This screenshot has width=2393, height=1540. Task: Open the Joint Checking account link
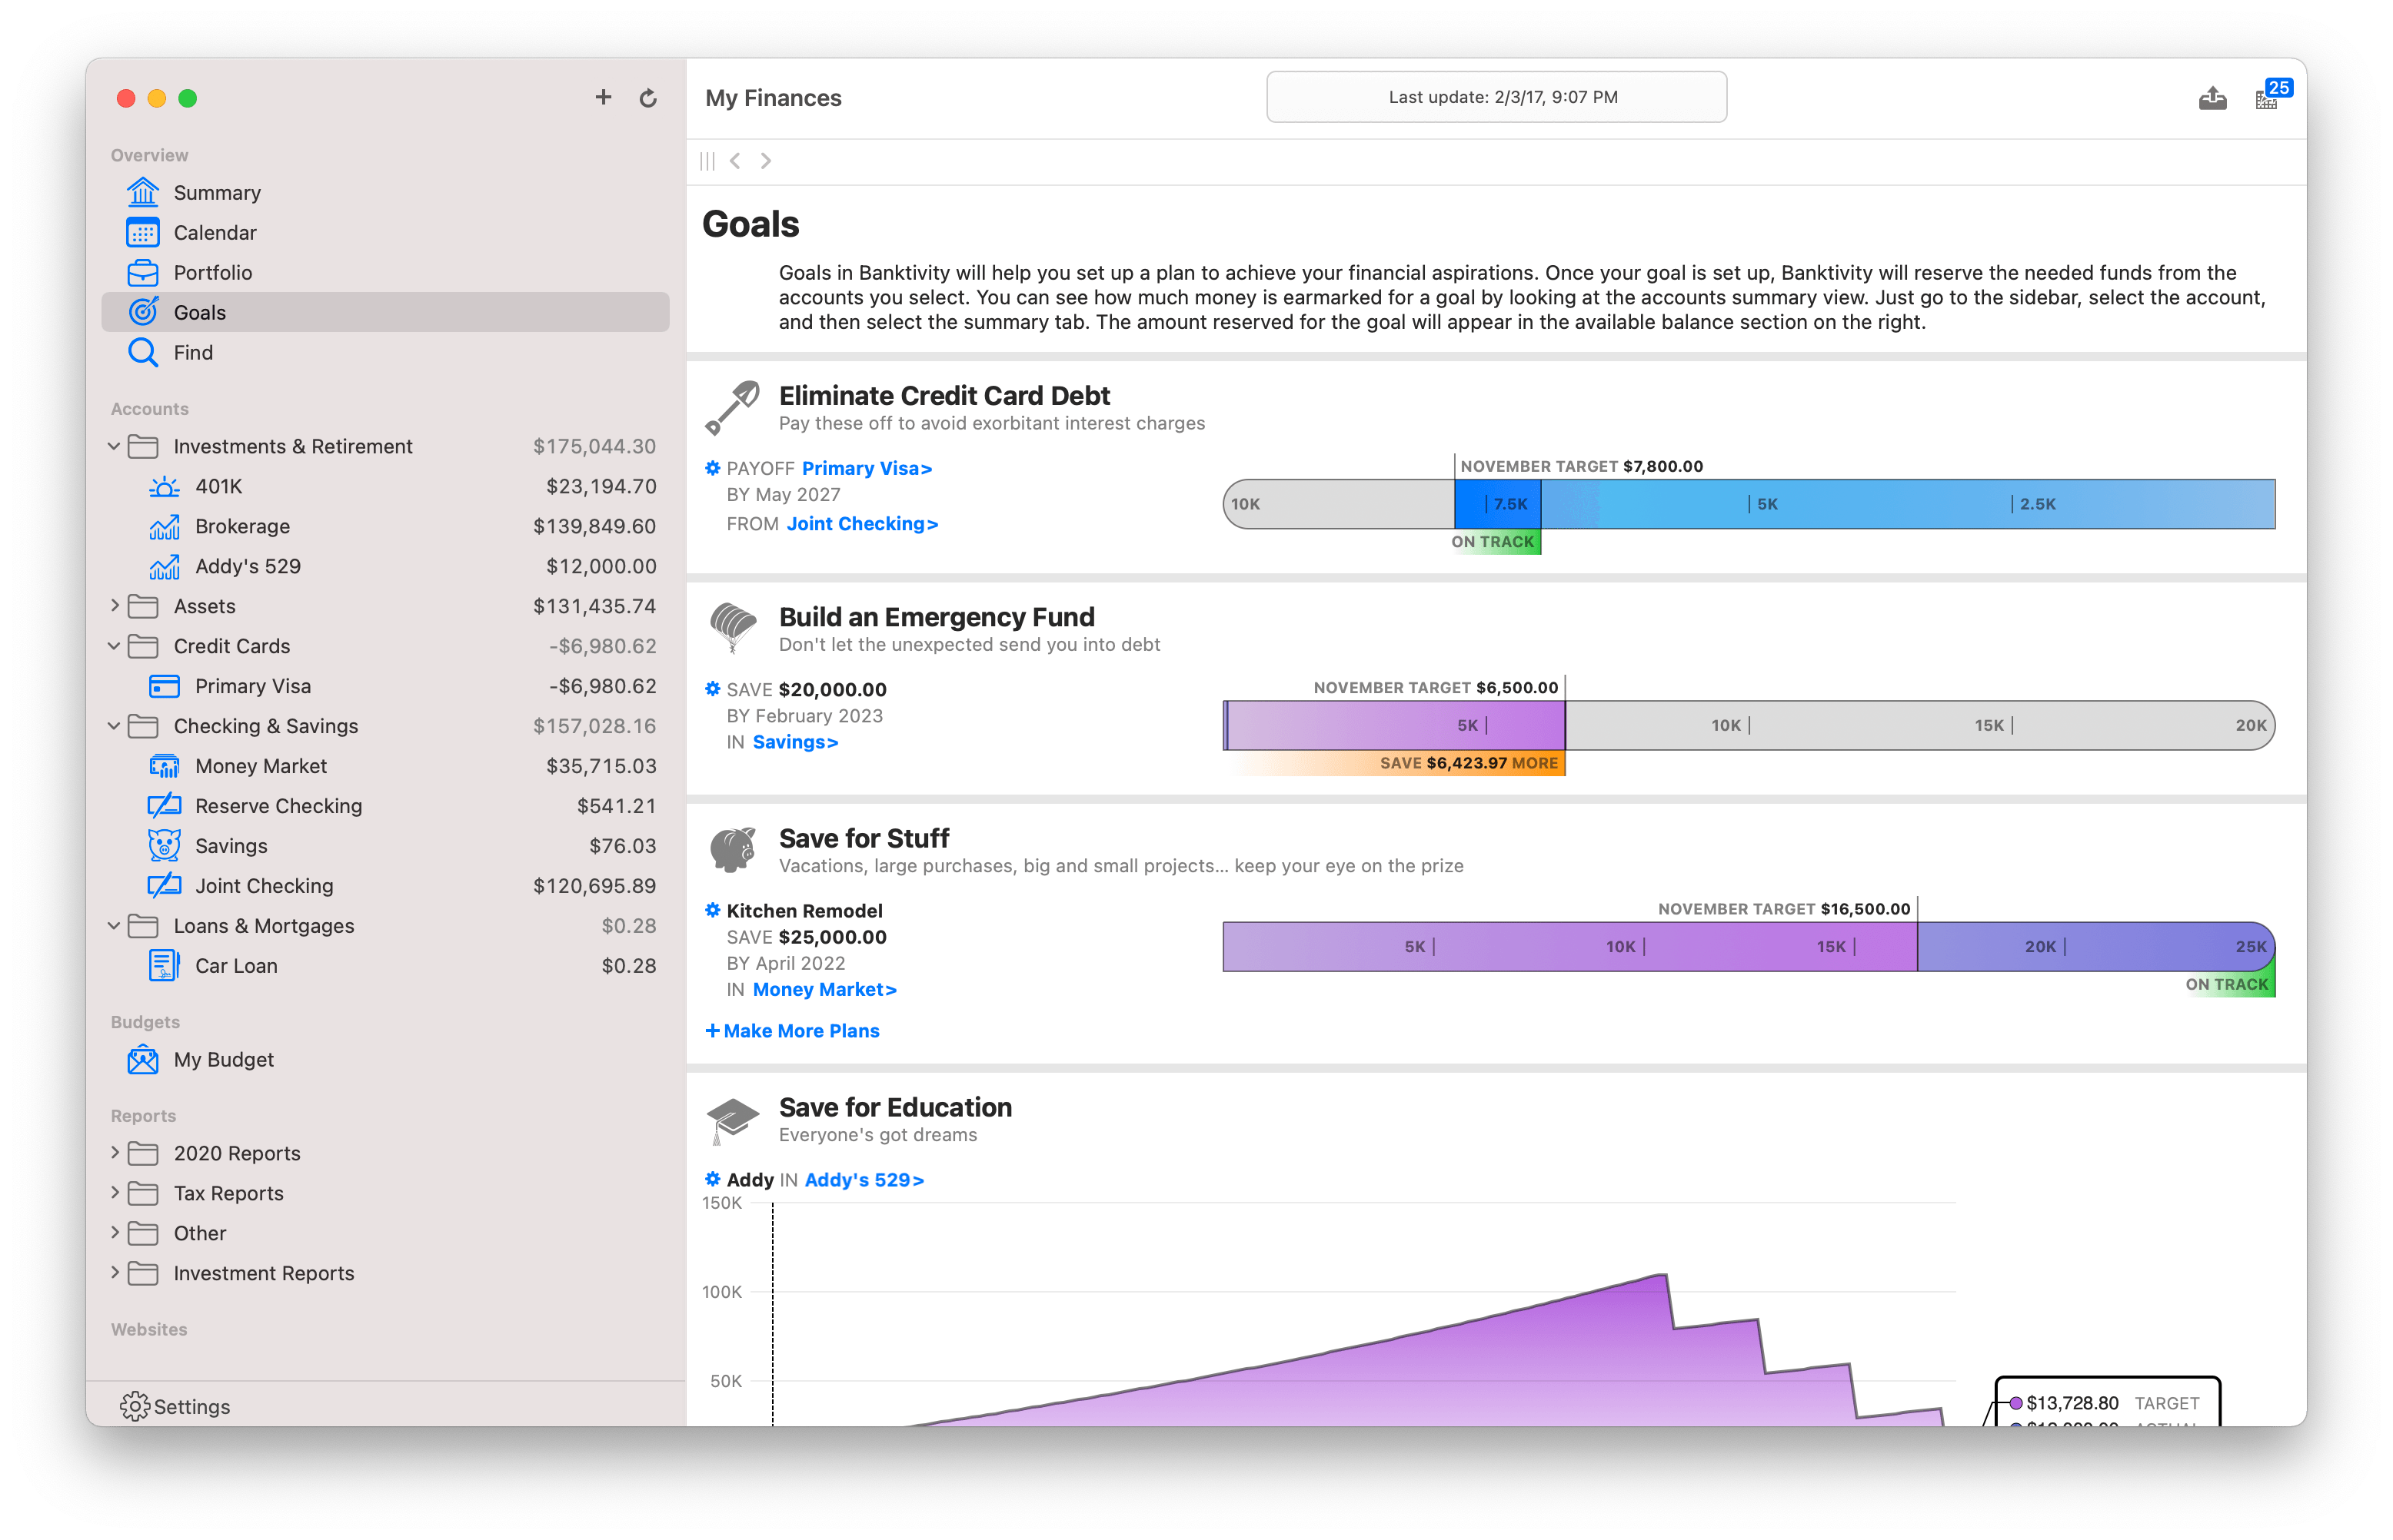click(x=860, y=523)
